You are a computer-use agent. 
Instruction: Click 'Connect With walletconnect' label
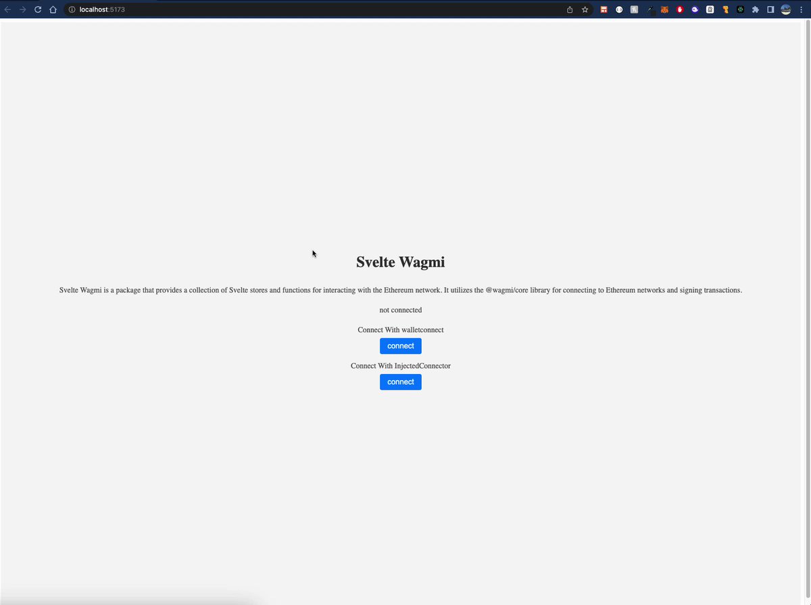pyautogui.click(x=401, y=330)
